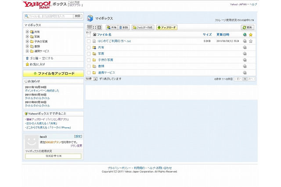Check the box for 子供の写真 folder row
The height and width of the screenshot is (187, 281).
89,60
